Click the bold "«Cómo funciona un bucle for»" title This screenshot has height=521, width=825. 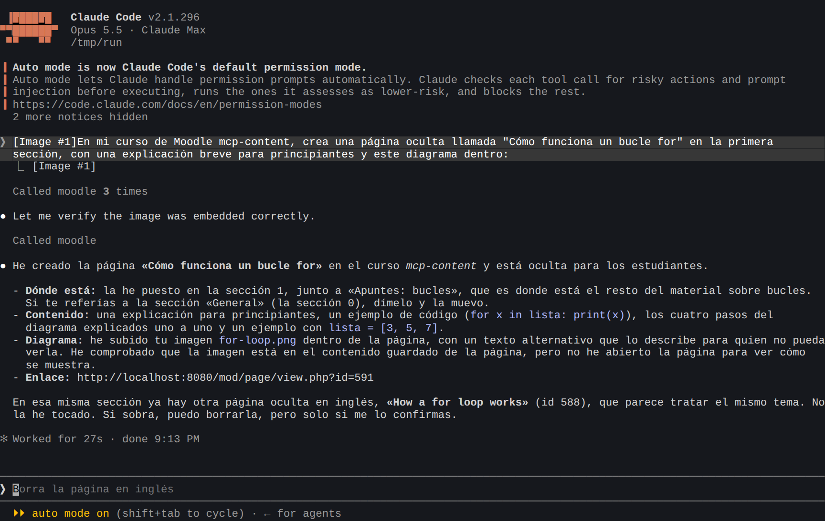click(x=232, y=266)
